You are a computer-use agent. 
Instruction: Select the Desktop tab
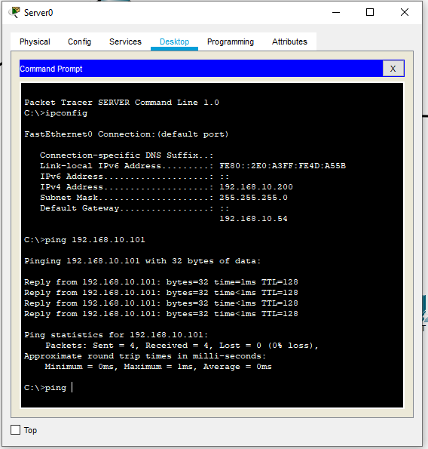174,42
